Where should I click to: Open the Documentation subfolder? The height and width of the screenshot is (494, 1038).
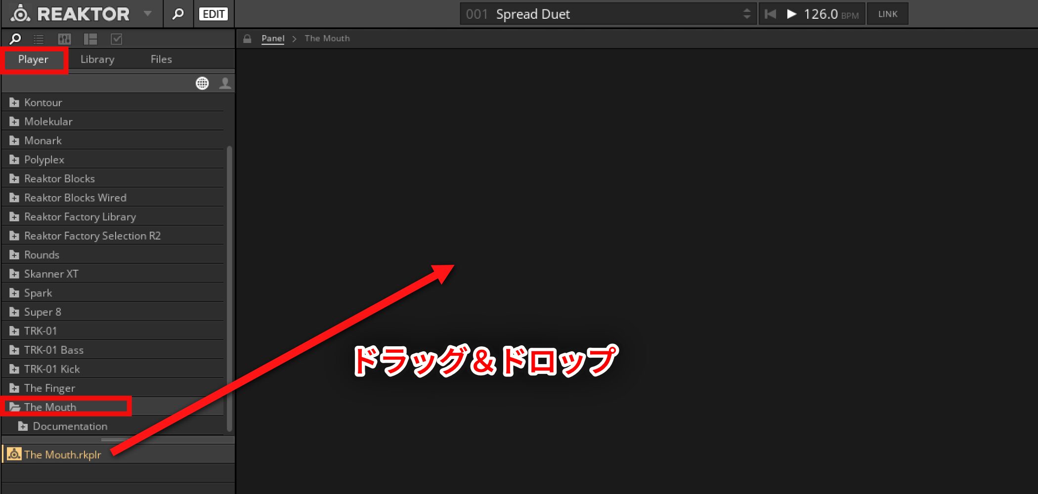pyautogui.click(x=113, y=426)
